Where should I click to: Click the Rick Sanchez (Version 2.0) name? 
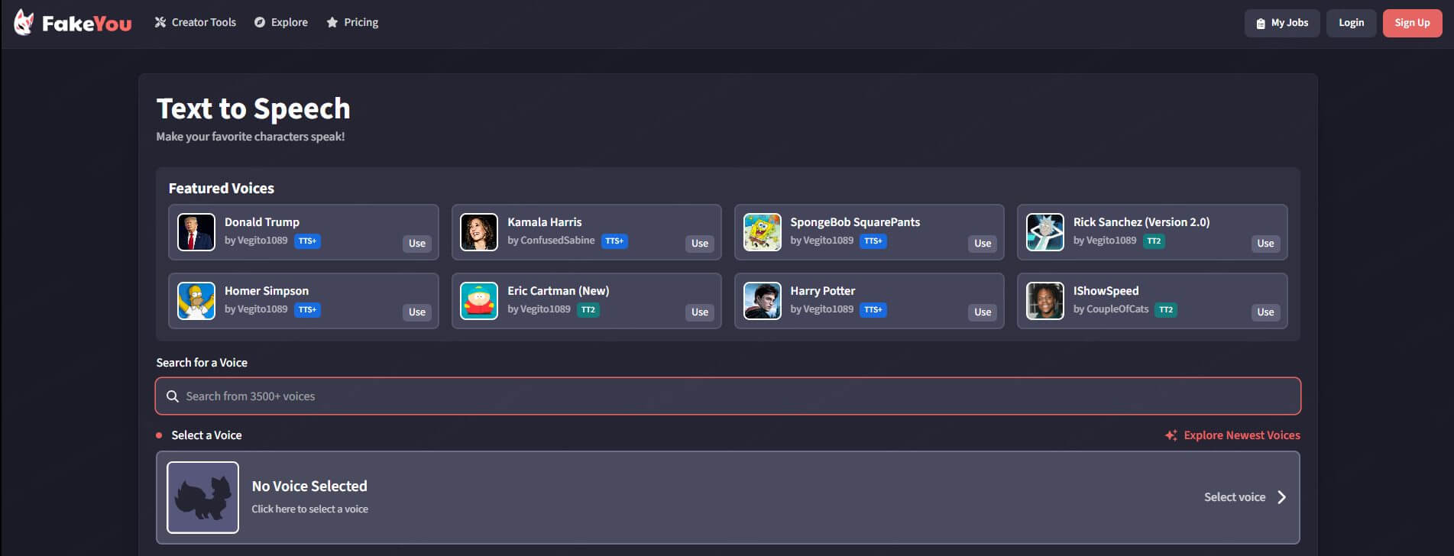point(1142,222)
